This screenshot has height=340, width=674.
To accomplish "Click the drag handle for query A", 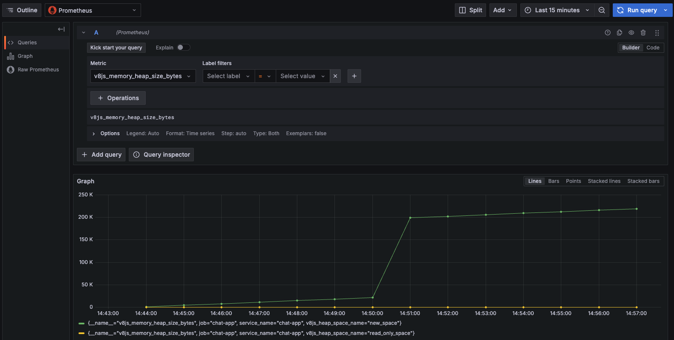I will [x=657, y=33].
